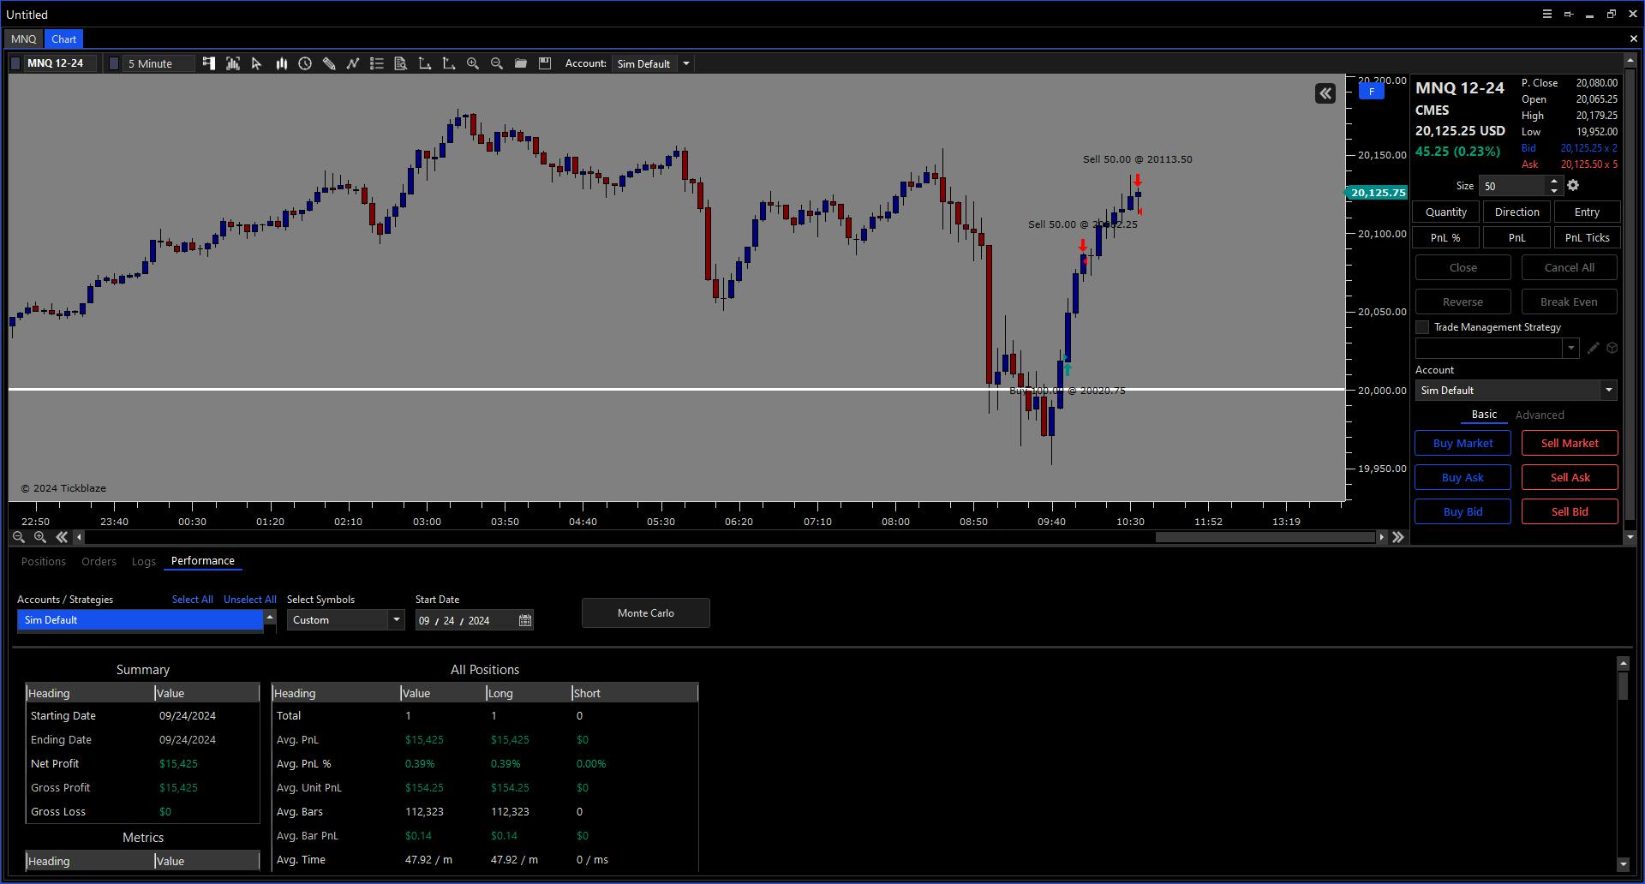
Task: Toggle the box left of 5 Minute
Action: click(x=114, y=63)
